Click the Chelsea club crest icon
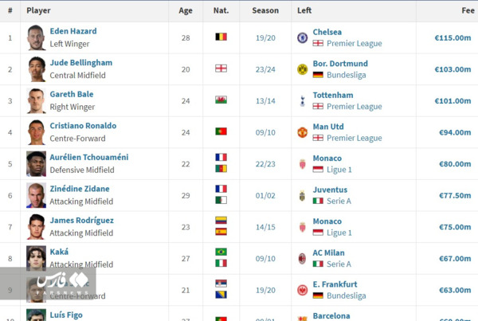478x321 pixels. [x=302, y=37]
